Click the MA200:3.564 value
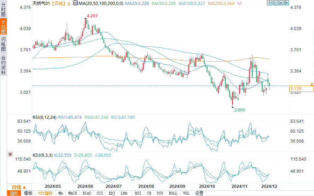The width and height of the screenshot is (314, 196). (x=221, y=4)
